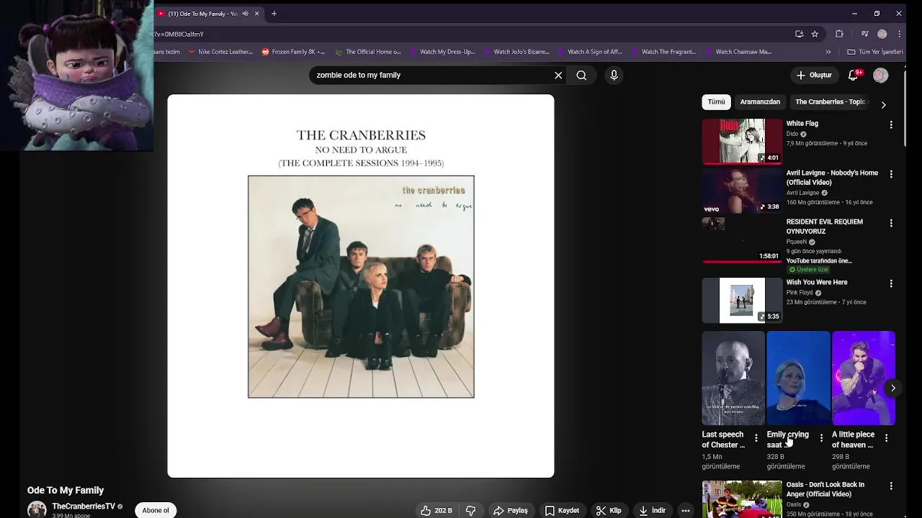Open the Chrome three-dot menu
The image size is (922, 518).
(x=900, y=34)
